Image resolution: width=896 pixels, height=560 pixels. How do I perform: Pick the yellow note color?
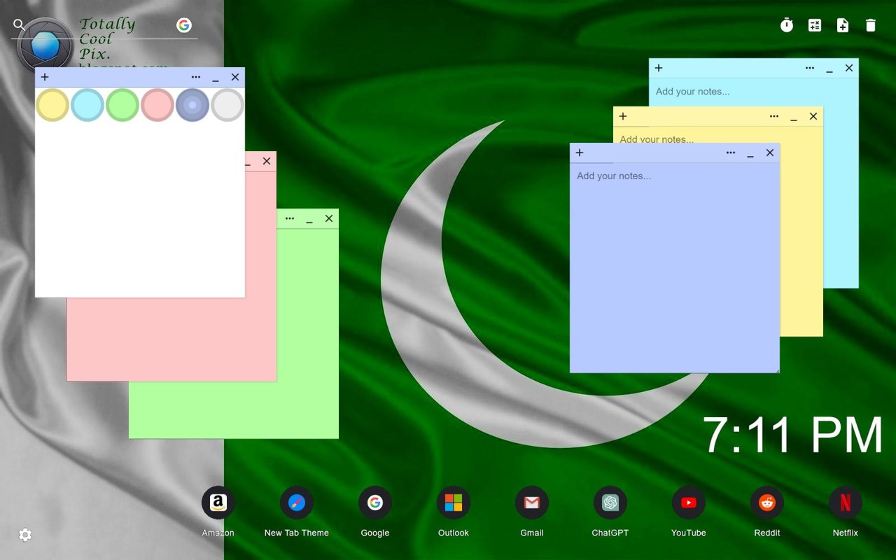pyautogui.click(x=52, y=105)
